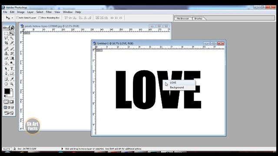278x156 pixels.
Task: Click the zoom percentage field in status bar
Action: 7,149
